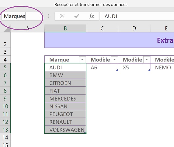The width and height of the screenshot is (174, 147).
Task: Click the BMW cell
Action: (65, 75)
